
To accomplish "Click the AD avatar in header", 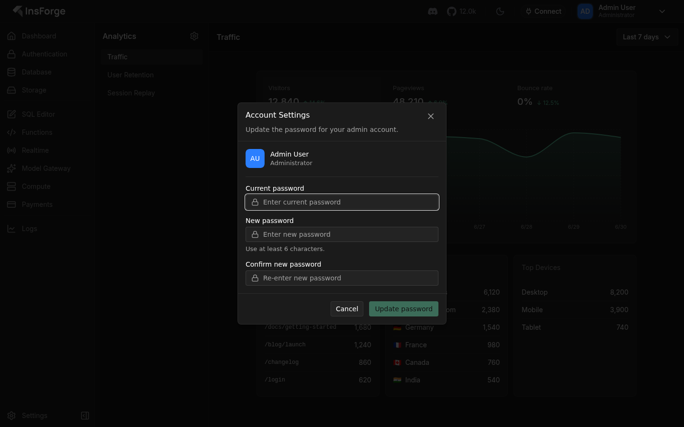I will (585, 11).
